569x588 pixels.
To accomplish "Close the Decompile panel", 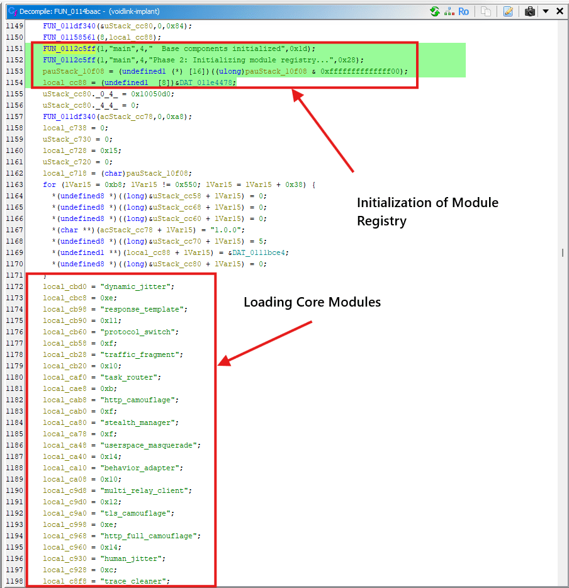I will [x=559, y=11].
